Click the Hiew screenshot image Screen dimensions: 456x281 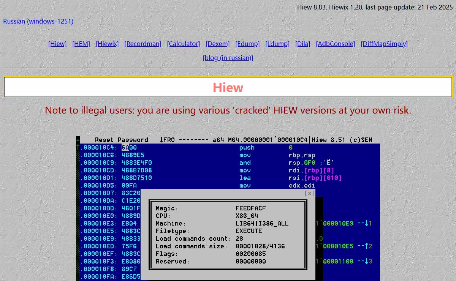click(x=228, y=208)
